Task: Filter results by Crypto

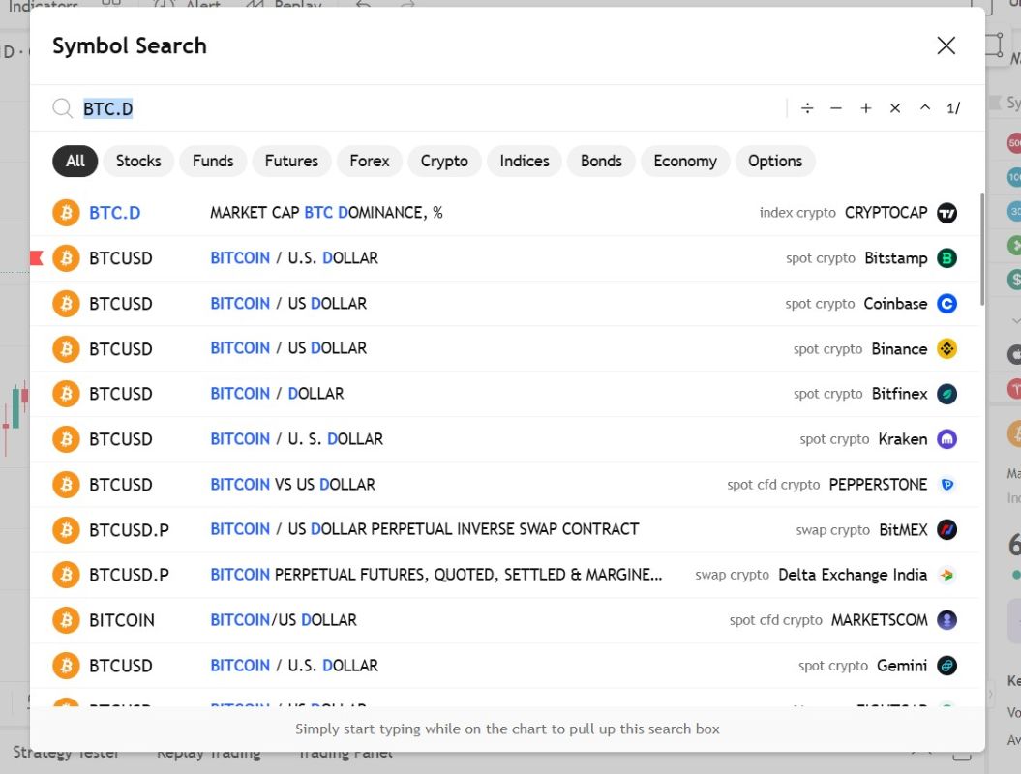Action: click(x=444, y=161)
